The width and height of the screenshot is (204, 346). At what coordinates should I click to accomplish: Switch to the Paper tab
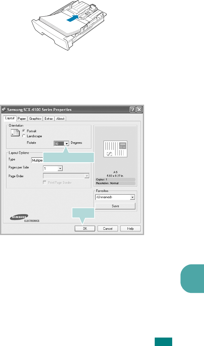(x=22, y=118)
